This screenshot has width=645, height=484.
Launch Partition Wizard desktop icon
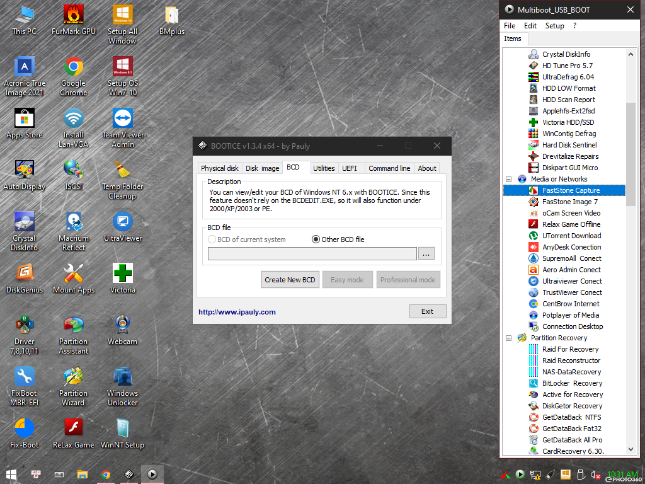74,387
